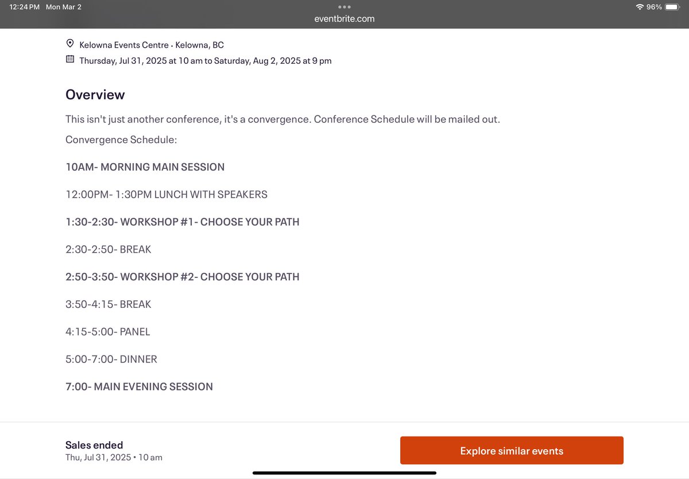689x479 pixels.
Task: Click the location pin icon
Action: (x=70, y=44)
